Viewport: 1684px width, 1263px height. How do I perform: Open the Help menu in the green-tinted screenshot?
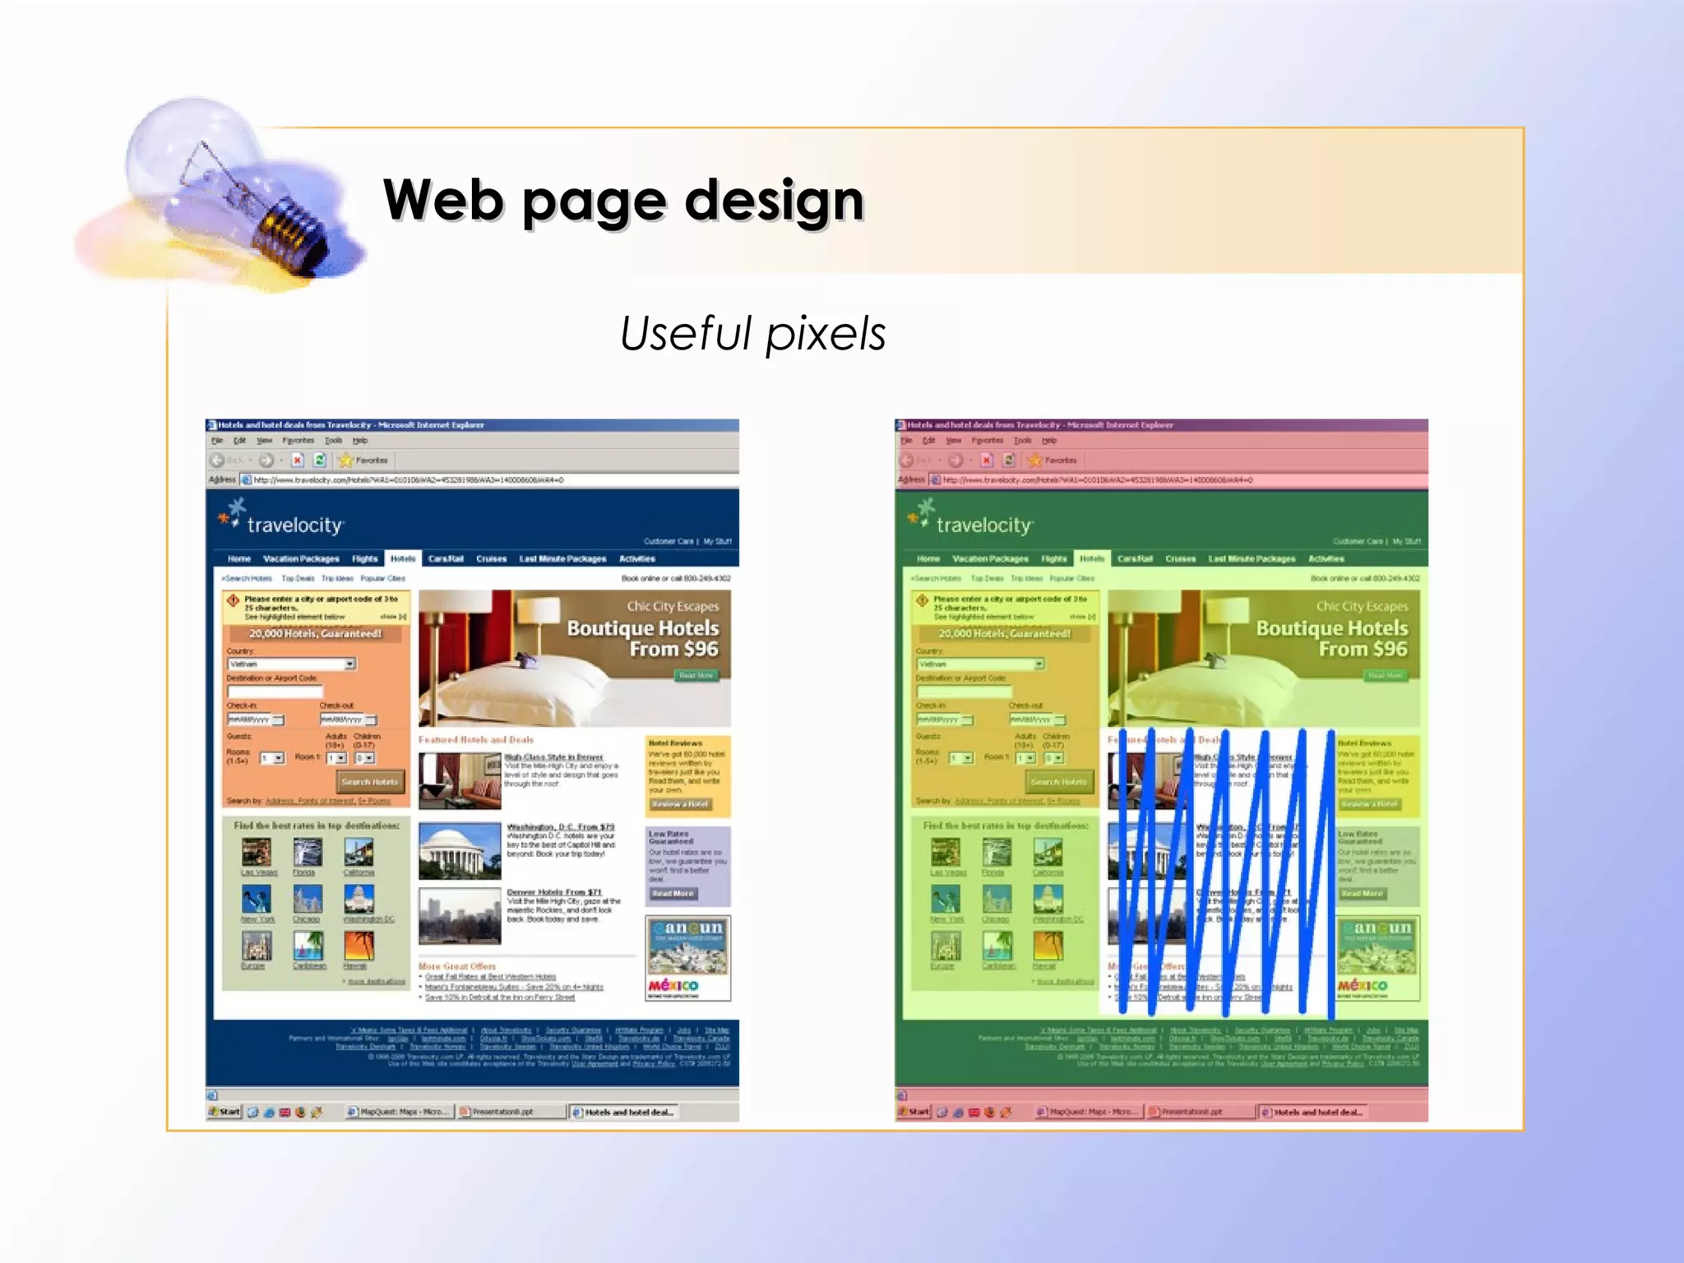(1049, 441)
